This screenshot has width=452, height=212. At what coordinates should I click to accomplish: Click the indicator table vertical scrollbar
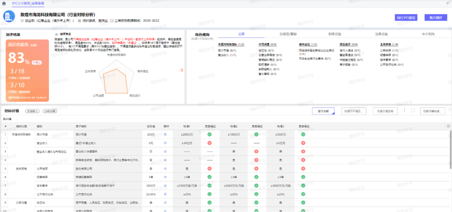pos(451,149)
